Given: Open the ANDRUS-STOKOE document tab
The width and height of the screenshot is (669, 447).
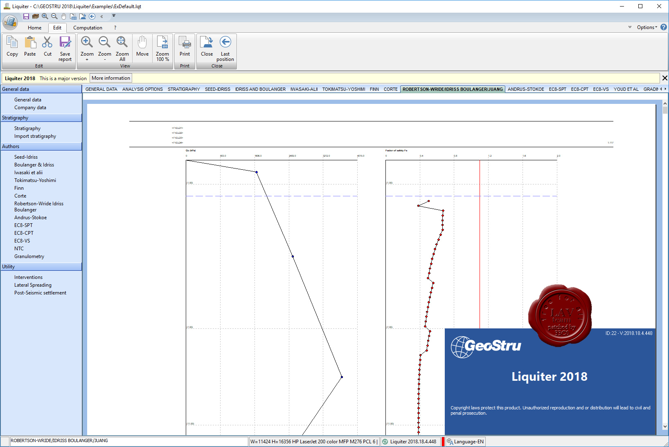Looking at the screenshot, I should pos(526,89).
